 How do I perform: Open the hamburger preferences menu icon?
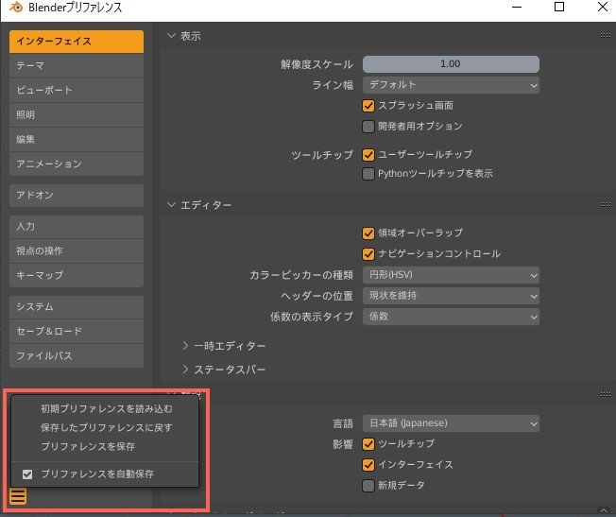point(18,496)
